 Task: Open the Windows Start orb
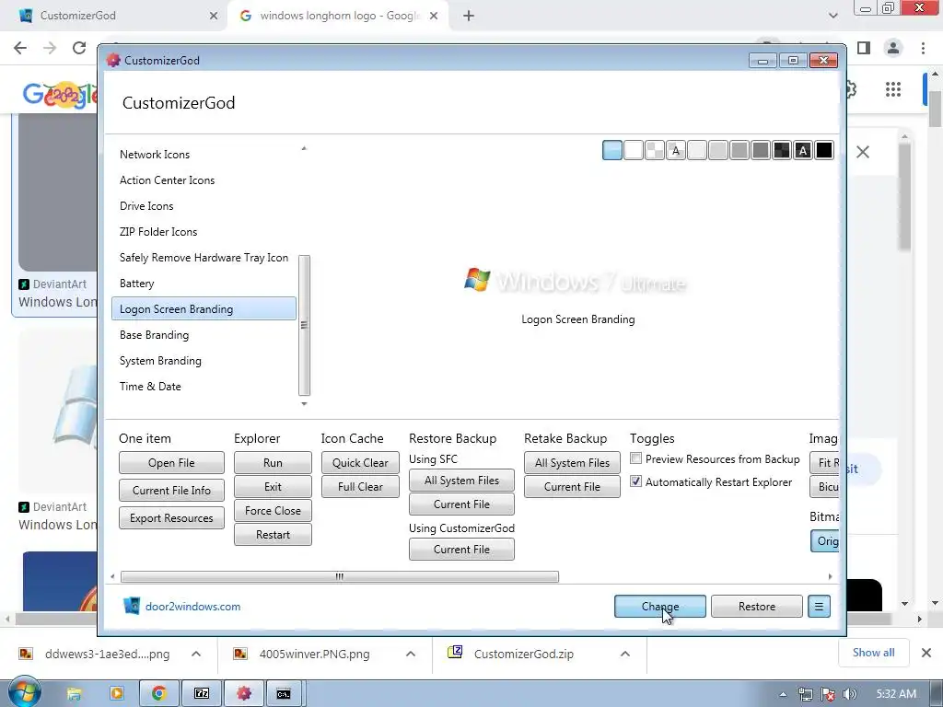tap(24, 693)
